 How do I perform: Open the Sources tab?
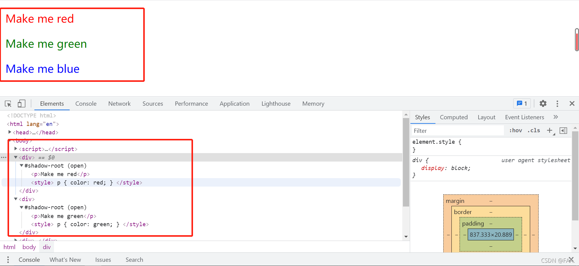coord(153,104)
